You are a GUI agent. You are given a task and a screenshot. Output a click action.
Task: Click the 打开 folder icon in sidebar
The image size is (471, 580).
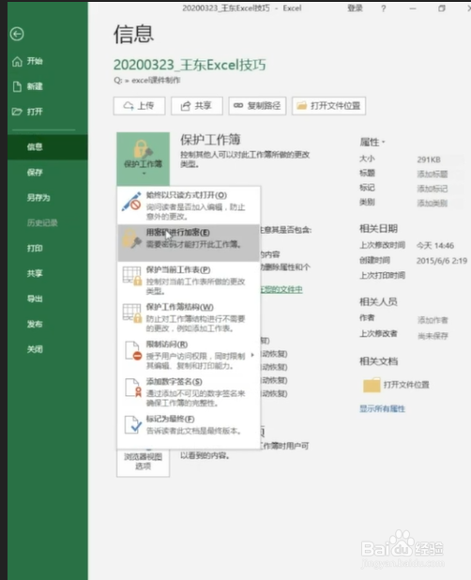click(x=17, y=112)
